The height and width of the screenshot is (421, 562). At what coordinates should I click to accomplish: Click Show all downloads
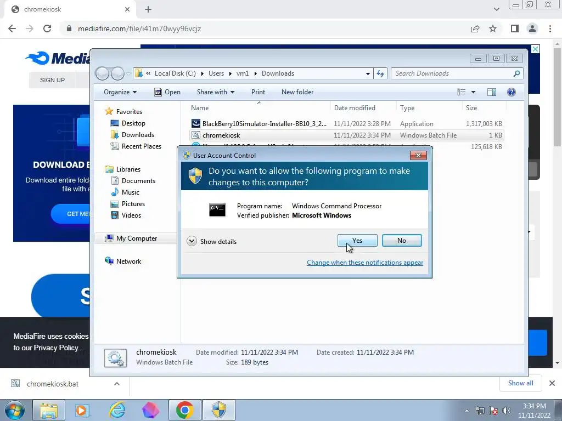coord(520,383)
